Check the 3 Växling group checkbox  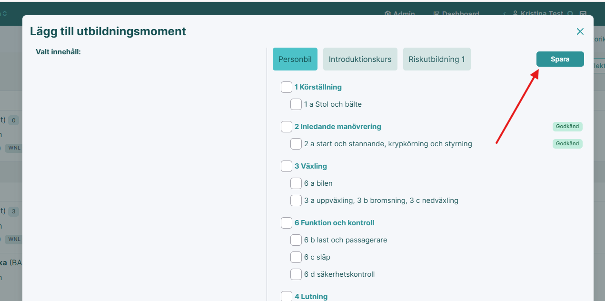pyautogui.click(x=286, y=166)
